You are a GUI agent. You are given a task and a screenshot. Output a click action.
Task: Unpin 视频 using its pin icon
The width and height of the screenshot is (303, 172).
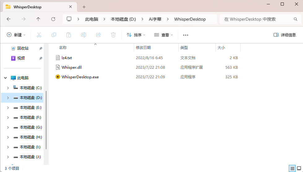coord(41,58)
